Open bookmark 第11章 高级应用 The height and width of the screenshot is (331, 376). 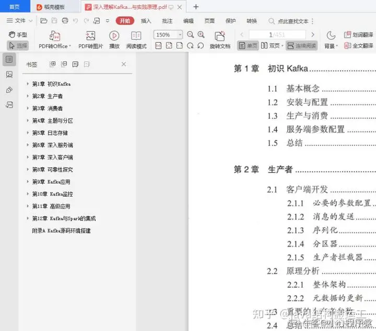pos(51,206)
